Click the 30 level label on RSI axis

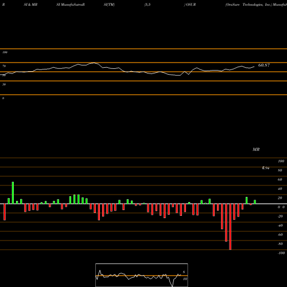pyautogui.click(x=4, y=84)
